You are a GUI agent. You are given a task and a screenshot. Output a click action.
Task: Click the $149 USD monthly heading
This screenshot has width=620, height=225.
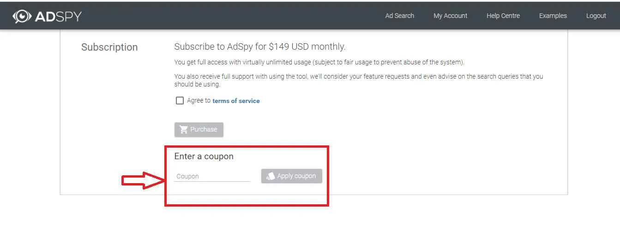tap(260, 46)
